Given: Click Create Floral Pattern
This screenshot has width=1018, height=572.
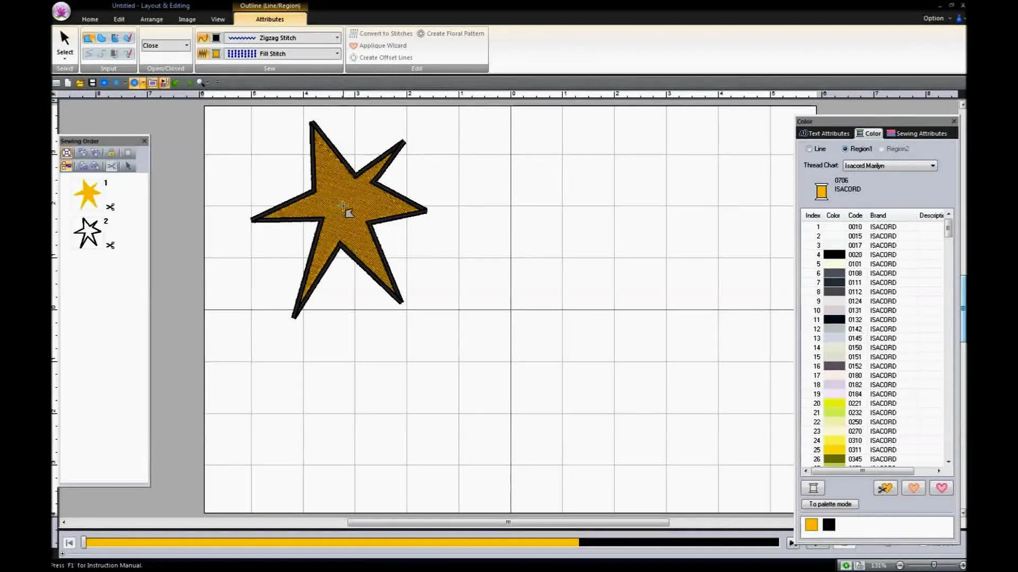Looking at the screenshot, I should click(451, 34).
